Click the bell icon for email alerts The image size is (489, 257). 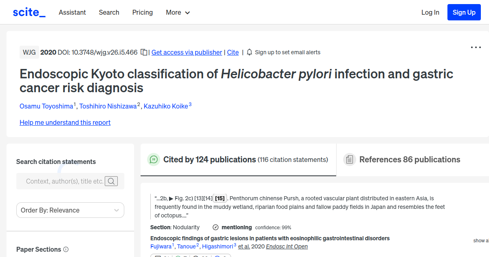[249, 52]
